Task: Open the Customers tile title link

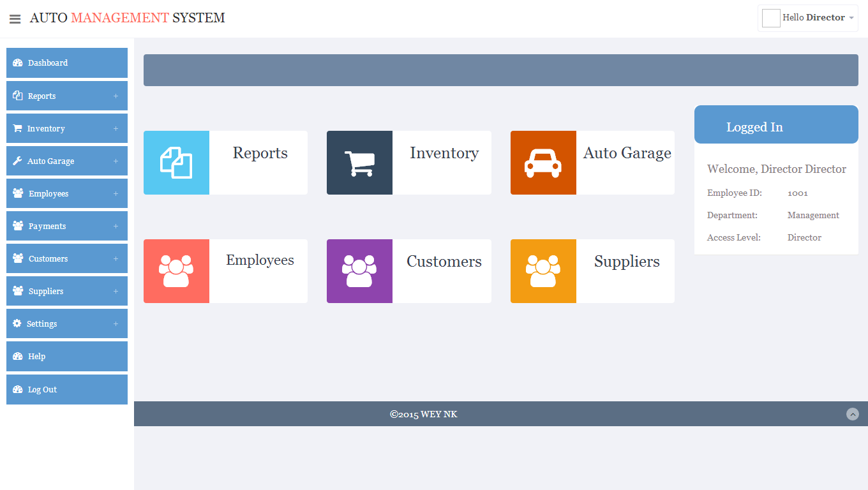Action: point(444,262)
